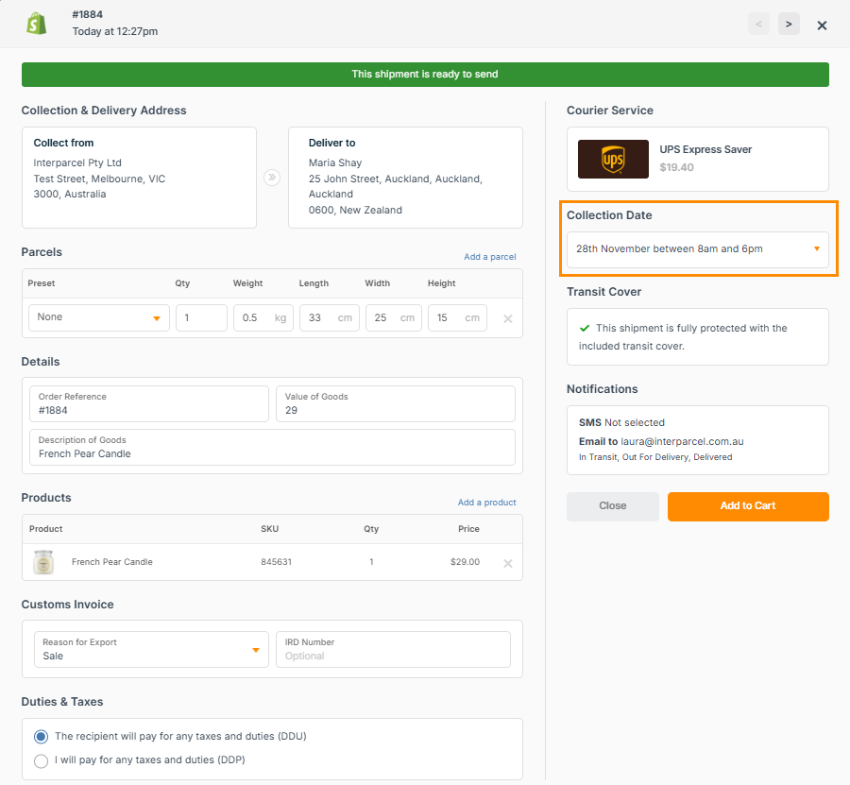The height and width of the screenshot is (785, 850).
Task: Click the Shopify logo icon
Action: pos(37,23)
